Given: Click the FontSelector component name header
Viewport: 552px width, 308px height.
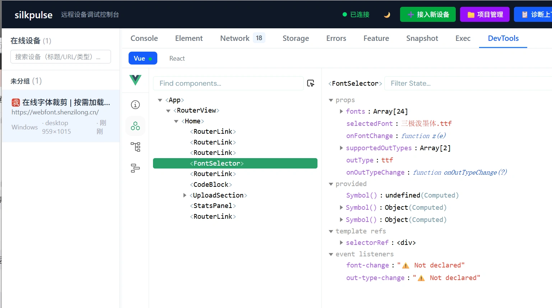Looking at the screenshot, I should click(x=355, y=84).
